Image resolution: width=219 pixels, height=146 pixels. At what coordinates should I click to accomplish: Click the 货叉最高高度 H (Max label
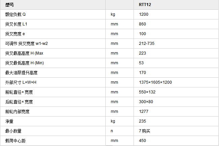click(24, 53)
